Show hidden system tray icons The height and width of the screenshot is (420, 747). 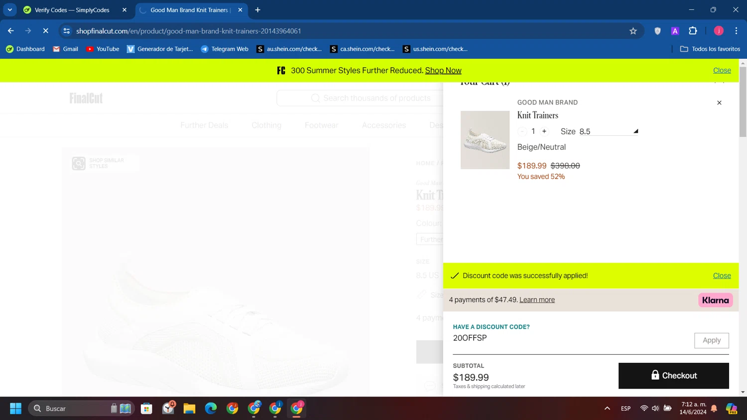pos(607,409)
